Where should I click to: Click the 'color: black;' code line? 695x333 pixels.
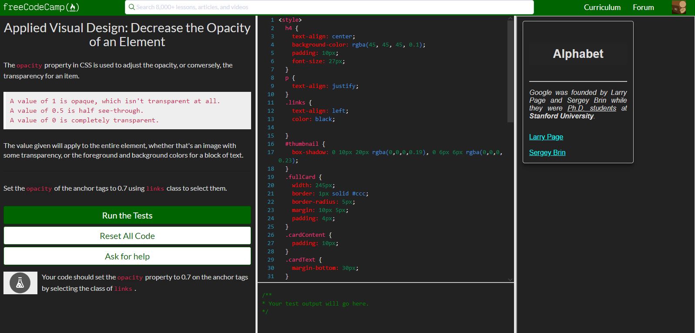[313, 119]
